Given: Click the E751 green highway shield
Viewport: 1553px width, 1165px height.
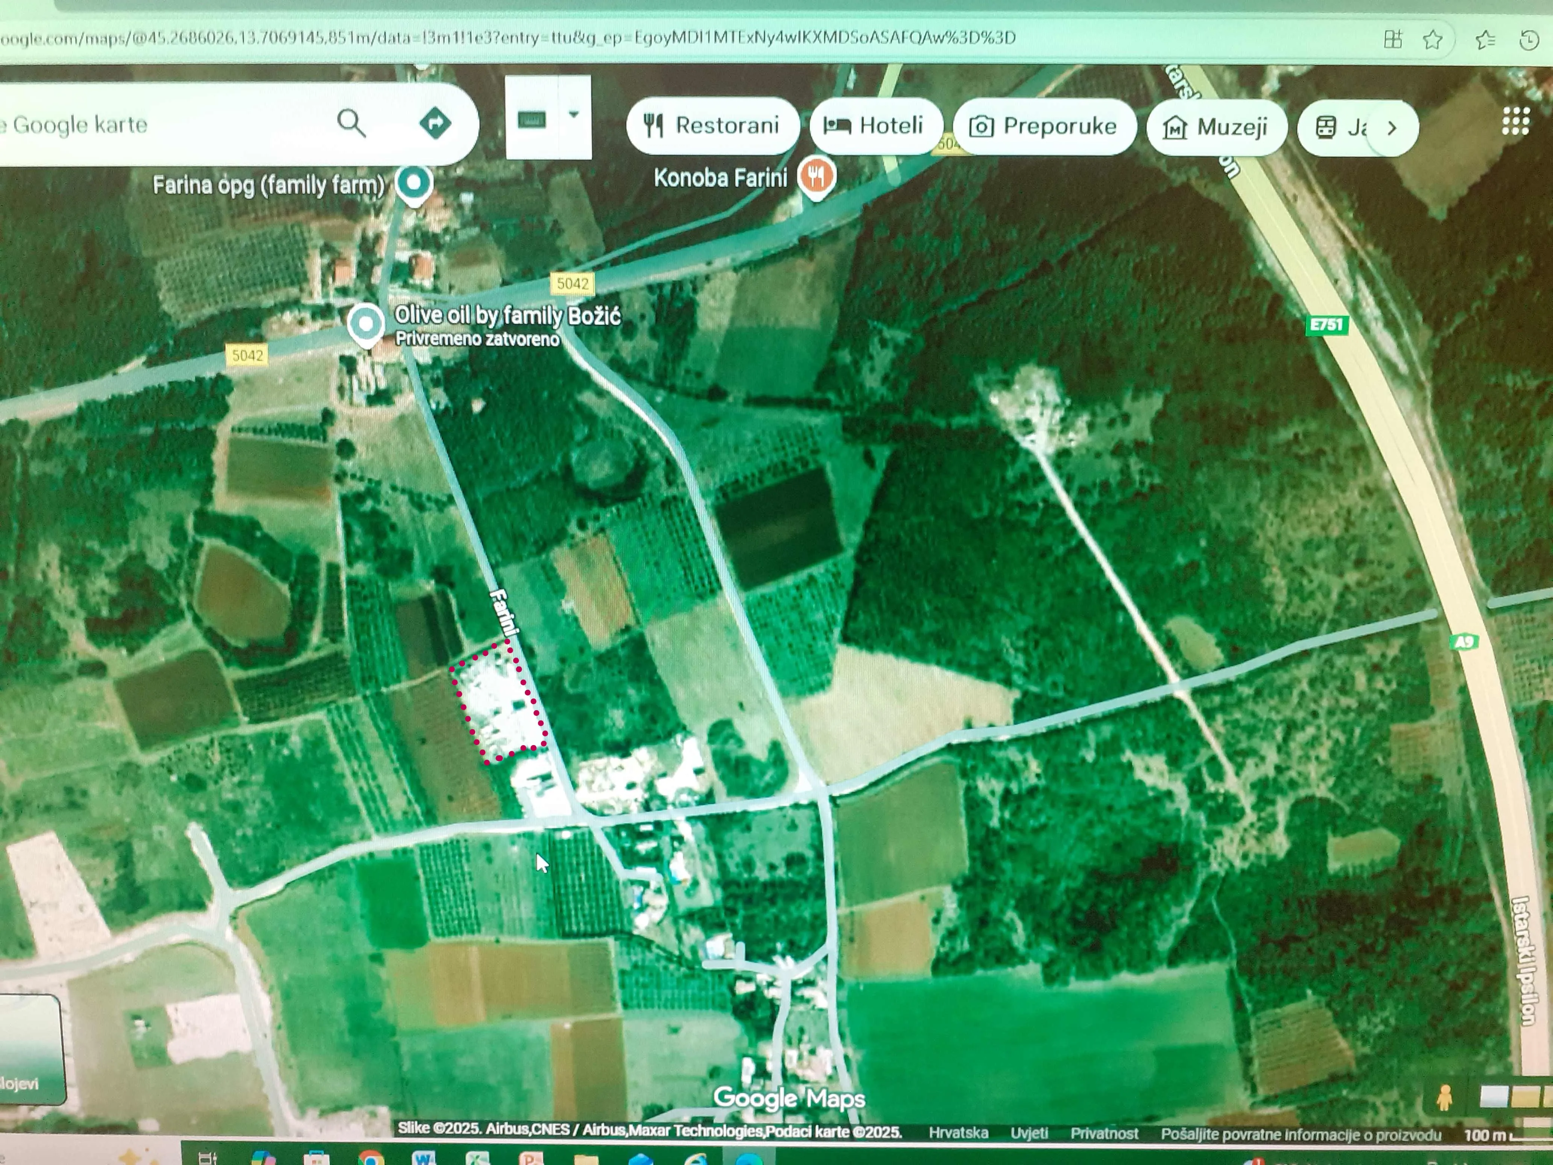Looking at the screenshot, I should tap(1326, 324).
